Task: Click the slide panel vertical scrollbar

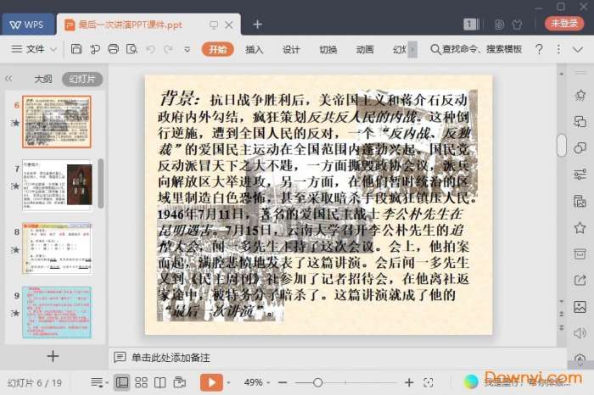Action: [101, 183]
